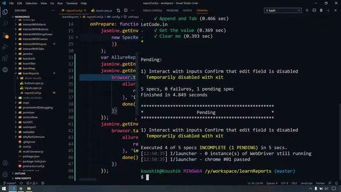The height and width of the screenshot is (192, 341).
Task: Open the Help menu
Action: [84, 3]
